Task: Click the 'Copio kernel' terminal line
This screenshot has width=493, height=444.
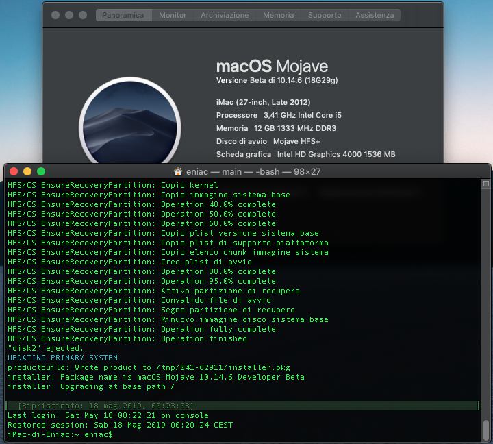Action: pyautogui.click(x=113, y=185)
